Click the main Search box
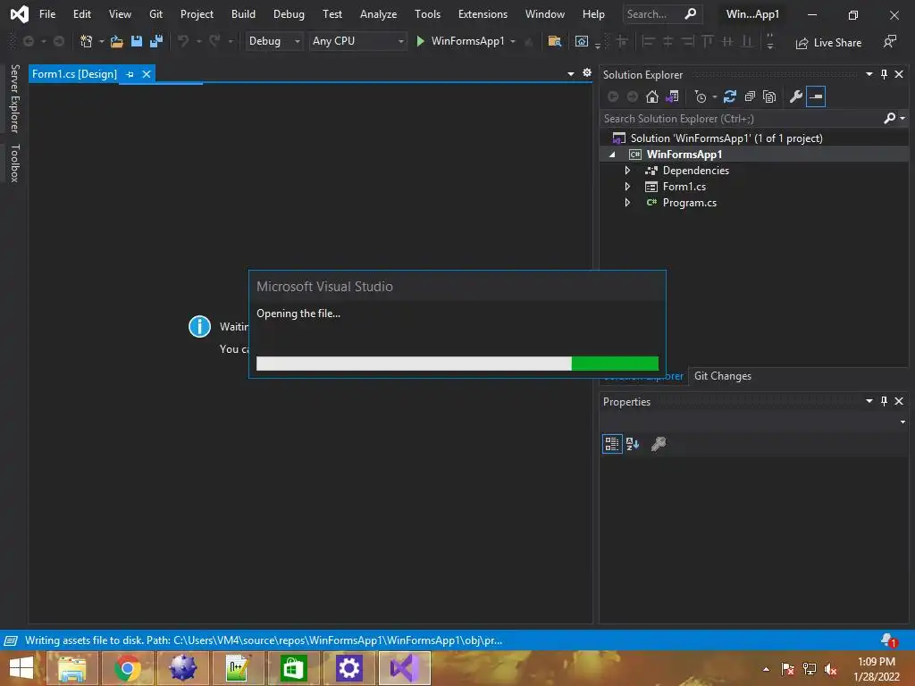Image resolution: width=915 pixels, height=686 pixels. pos(662,14)
